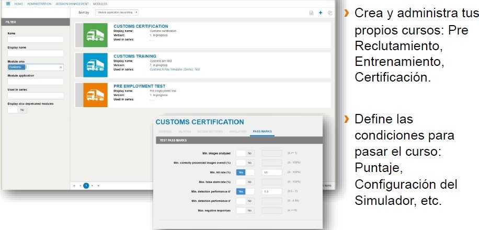
Task: Open the hamburger navigation menu
Action: [x=8, y=4]
